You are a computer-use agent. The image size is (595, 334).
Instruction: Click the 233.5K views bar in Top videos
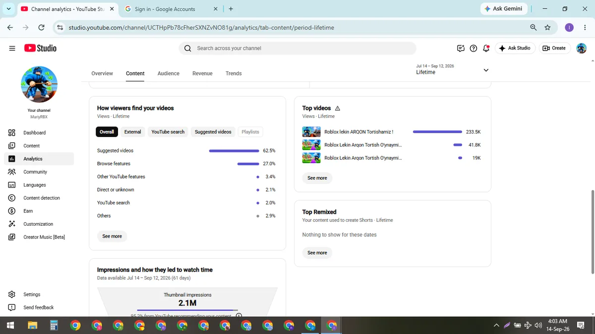tap(437, 132)
